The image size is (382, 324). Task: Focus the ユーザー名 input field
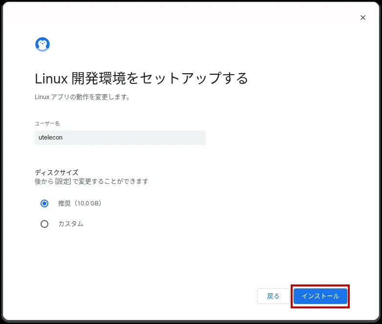120,138
